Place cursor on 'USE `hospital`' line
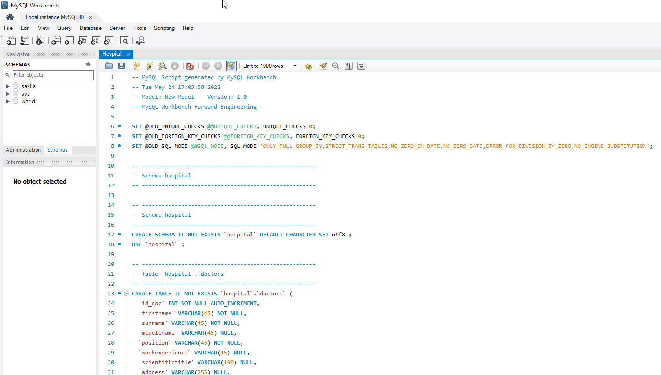Image resolution: width=661 pixels, height=375 pixels. coord(158,244)
